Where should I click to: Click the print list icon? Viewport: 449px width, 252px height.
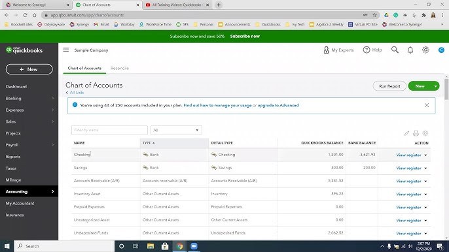tap(416, 133)
